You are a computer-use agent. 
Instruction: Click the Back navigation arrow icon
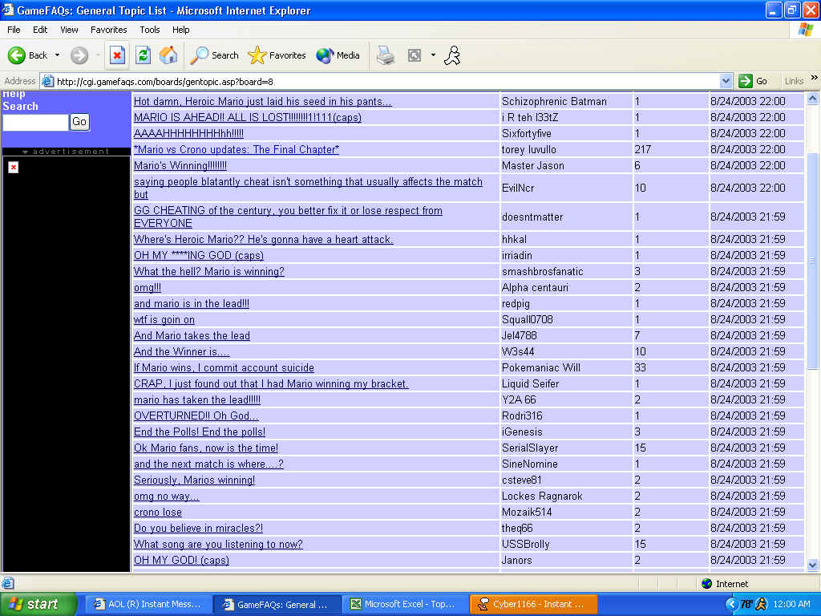[x=18, y=55]
